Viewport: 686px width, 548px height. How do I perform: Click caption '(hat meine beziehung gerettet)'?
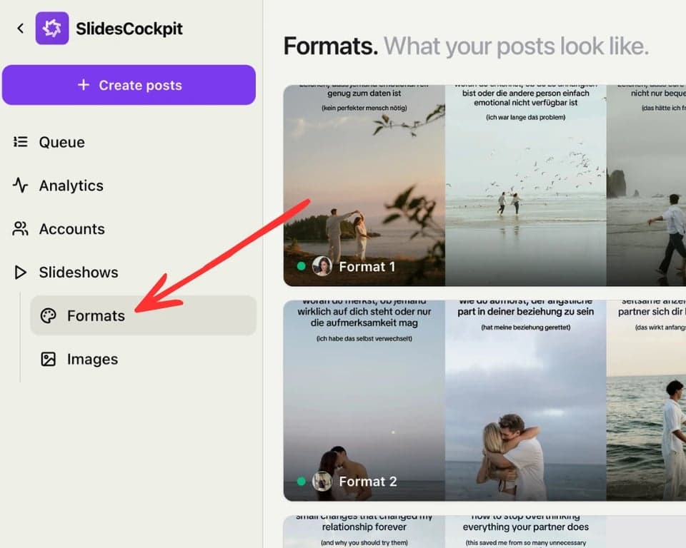526,328
